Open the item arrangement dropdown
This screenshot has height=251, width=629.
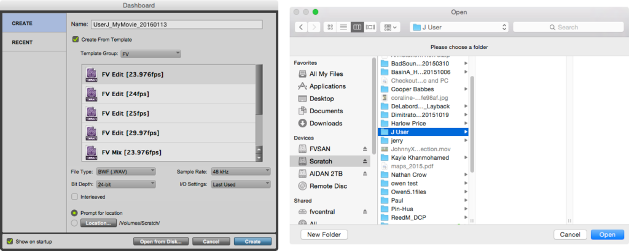click(390, 27)
